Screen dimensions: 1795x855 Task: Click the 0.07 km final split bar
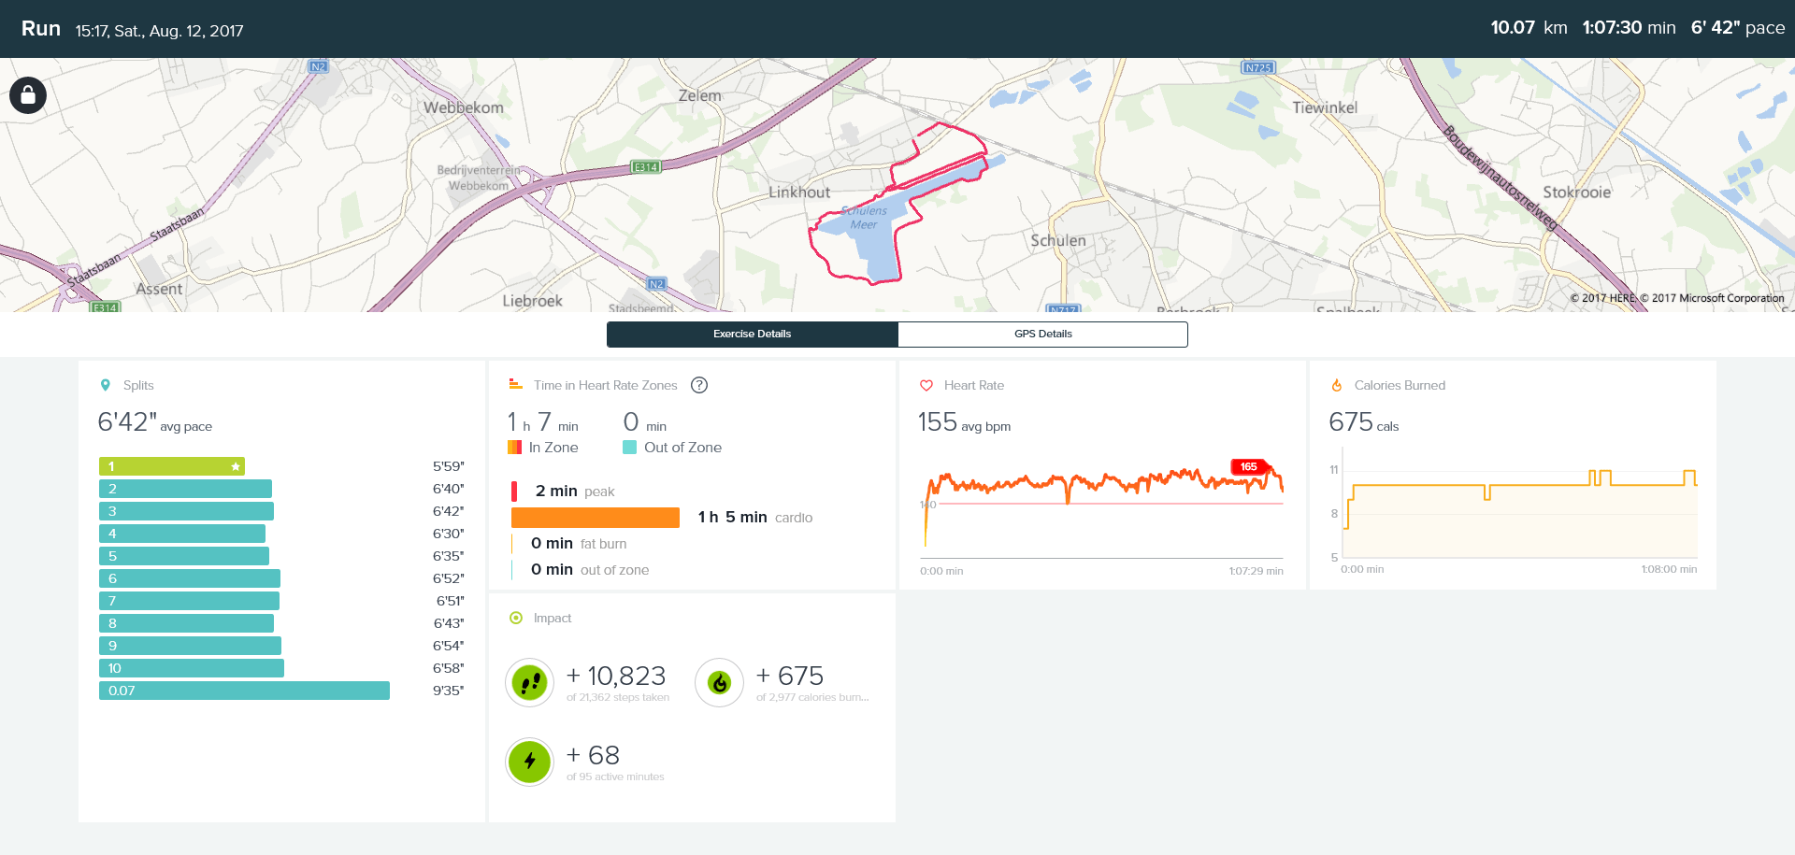[x=244, y=691]
